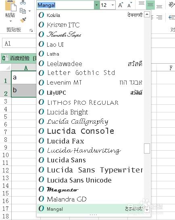
Task: Expand the Paste options arrow
Action: [10, 21]
